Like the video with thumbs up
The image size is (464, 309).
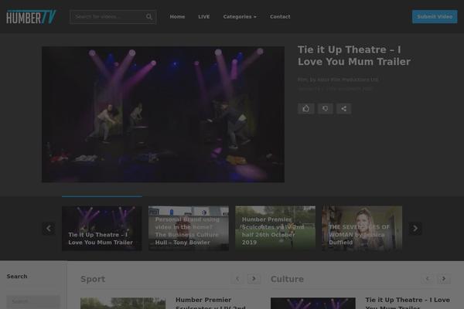305,109
